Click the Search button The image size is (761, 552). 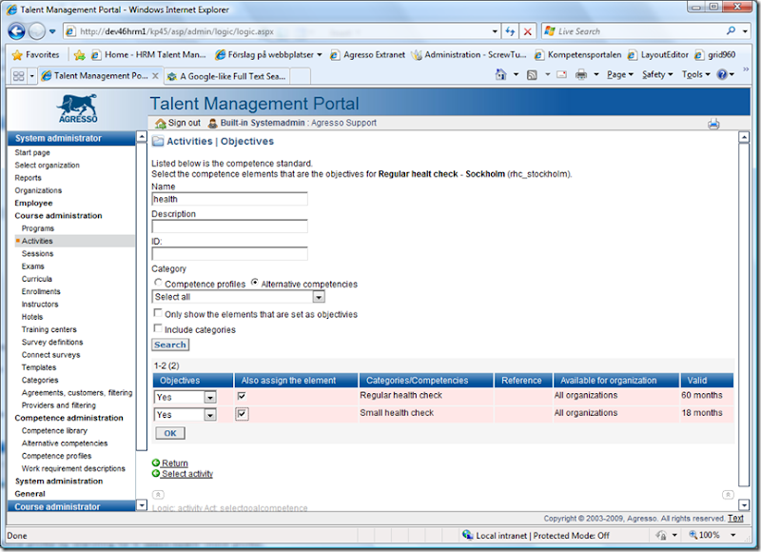(169, 344)
